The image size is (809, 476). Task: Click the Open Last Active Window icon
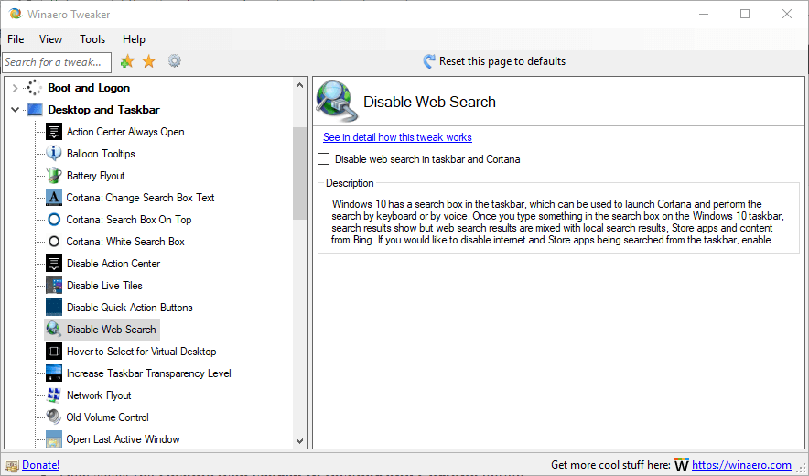click(54, 438)
